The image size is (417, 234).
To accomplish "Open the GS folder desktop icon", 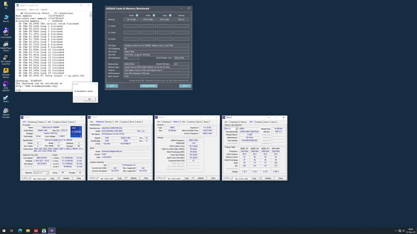I will [x=6, y=5].
